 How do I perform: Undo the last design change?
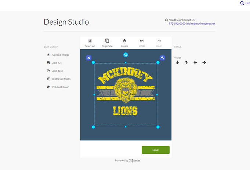tap(142, 41)
